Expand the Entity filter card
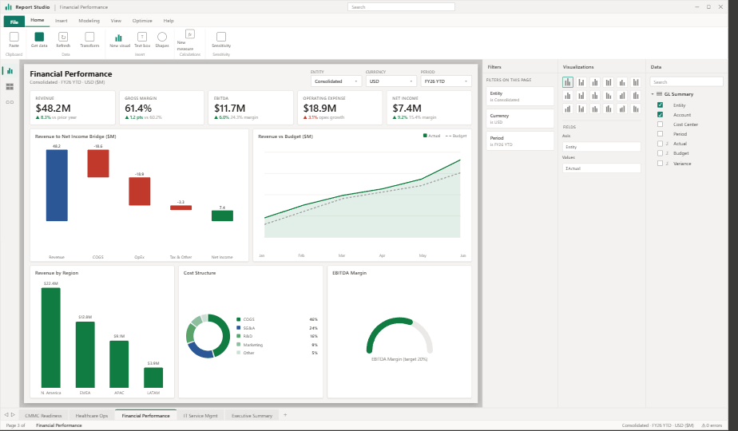Screen dimensions: 738x431 pos(520,97)
